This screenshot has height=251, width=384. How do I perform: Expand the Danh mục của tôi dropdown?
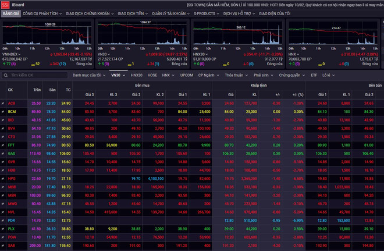pos(88,75)
